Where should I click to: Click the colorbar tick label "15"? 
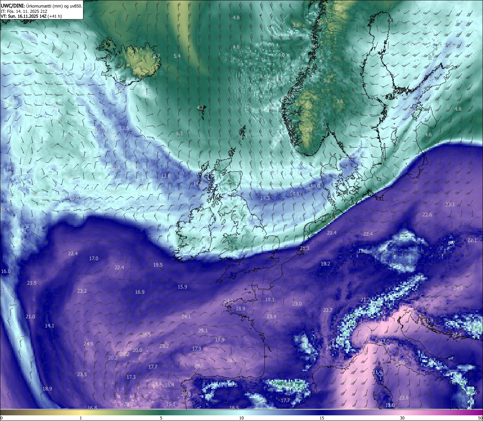coord(322,418)
